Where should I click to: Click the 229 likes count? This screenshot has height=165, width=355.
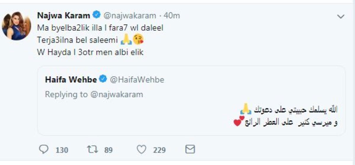pyautogui.click(x=159, y=150)
